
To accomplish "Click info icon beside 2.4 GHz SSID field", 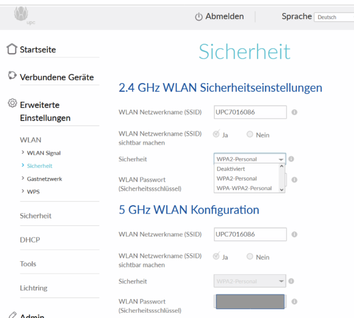I will pyautogui.click(x=294, y=112).
